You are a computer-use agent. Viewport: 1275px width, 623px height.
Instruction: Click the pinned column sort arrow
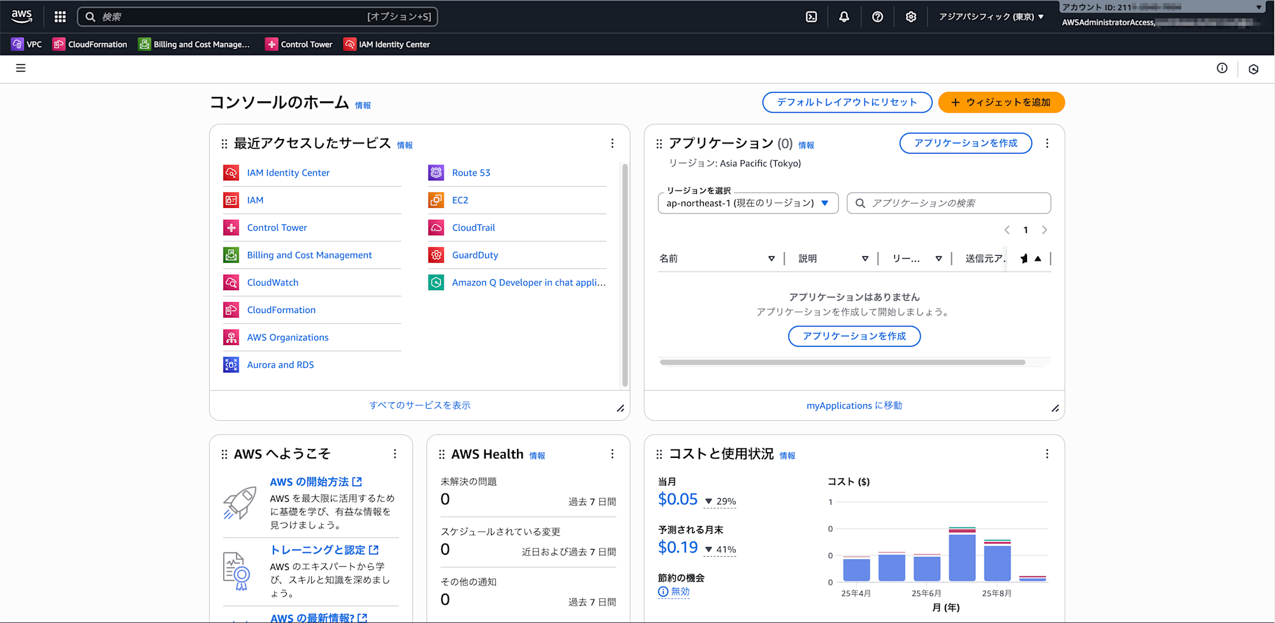point(1038,259)
